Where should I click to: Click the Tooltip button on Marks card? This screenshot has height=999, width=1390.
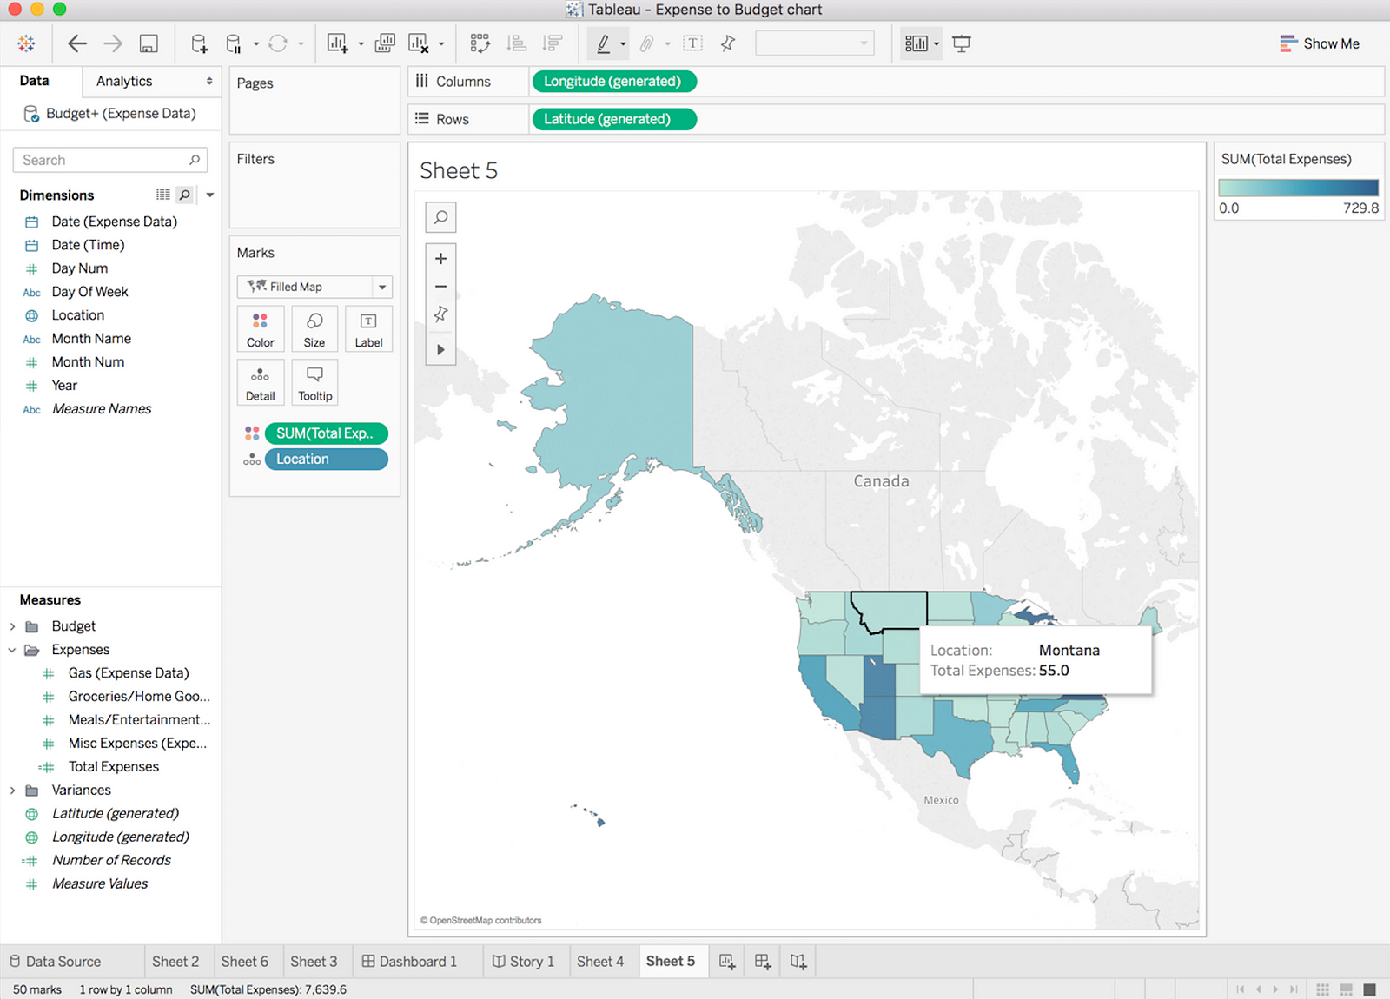pyautogui.click(x=314, y=382)
